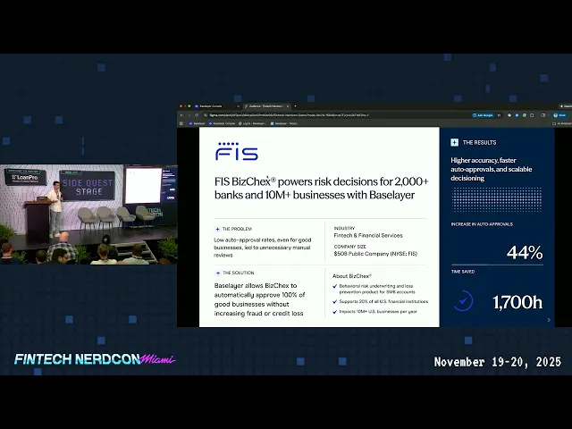The height and width of the screenshot is (429, 572).
Task: Click the Ask Google button in address bar
Action: point(483,115)
